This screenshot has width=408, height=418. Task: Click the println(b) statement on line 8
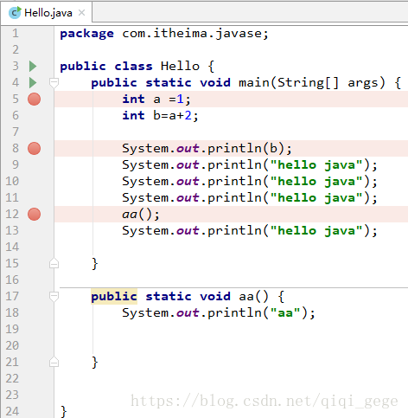207,149
